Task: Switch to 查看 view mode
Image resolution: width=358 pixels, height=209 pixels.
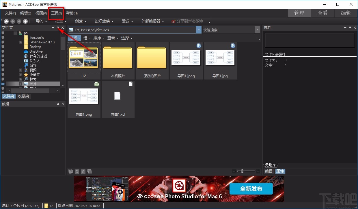Action: [x=322, y=13]
